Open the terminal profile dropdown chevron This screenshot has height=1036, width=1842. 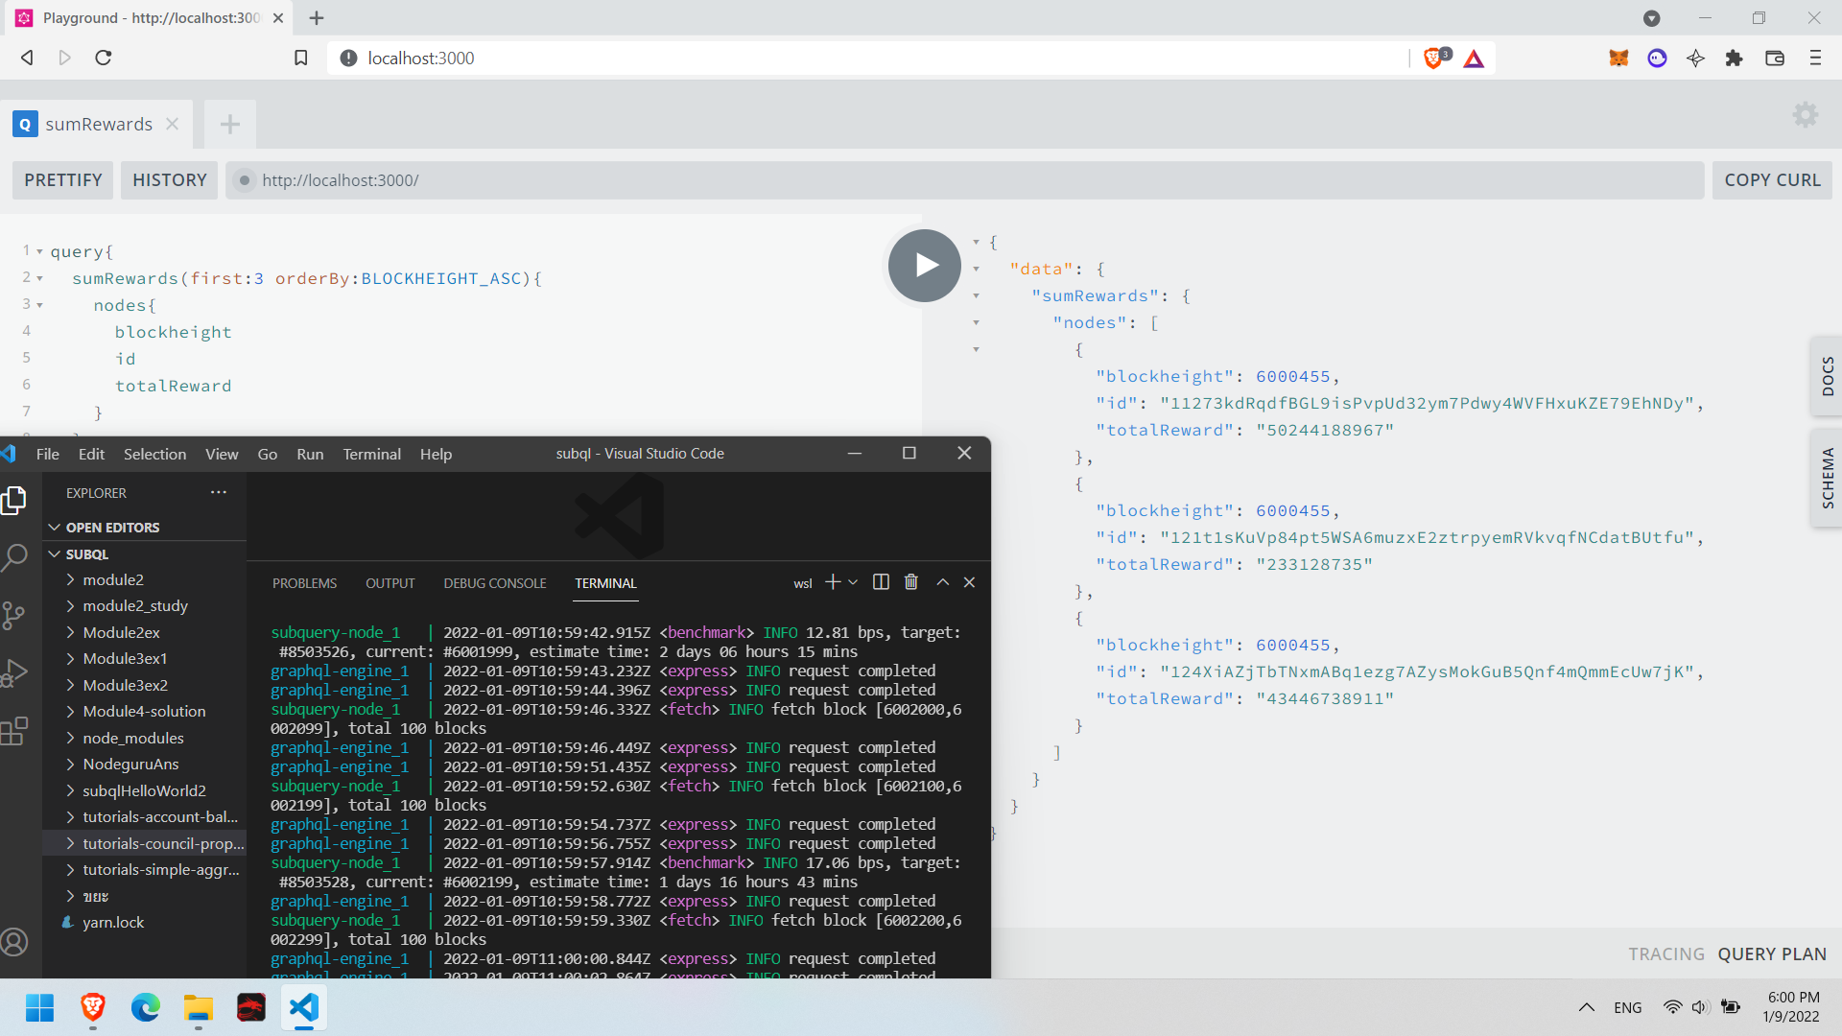853,582
